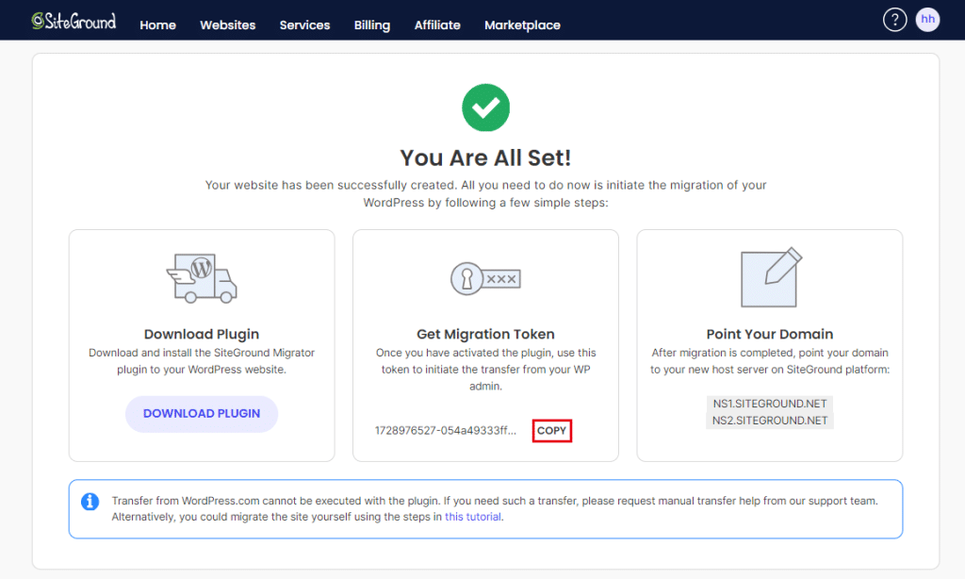Click the 'Download Plugin' card heading
Screen dimensions: 965x579
202,335
